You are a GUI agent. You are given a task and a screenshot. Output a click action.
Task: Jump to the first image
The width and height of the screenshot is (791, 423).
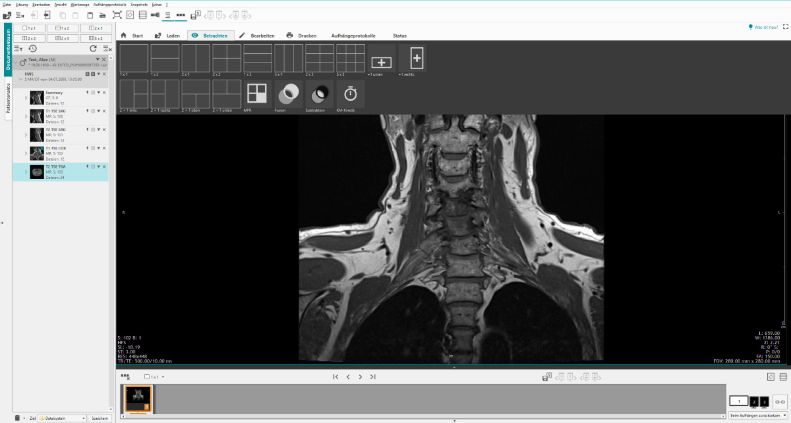click(x=335, y=377)
